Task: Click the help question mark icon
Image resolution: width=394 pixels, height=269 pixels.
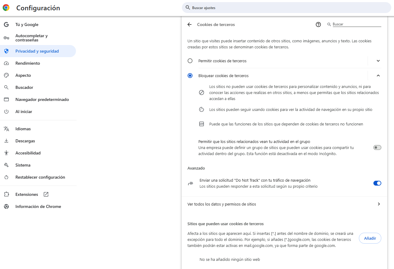Action: [x=318, y=24]
